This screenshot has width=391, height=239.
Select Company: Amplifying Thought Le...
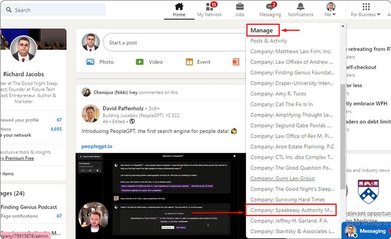[x=291, y=115]
